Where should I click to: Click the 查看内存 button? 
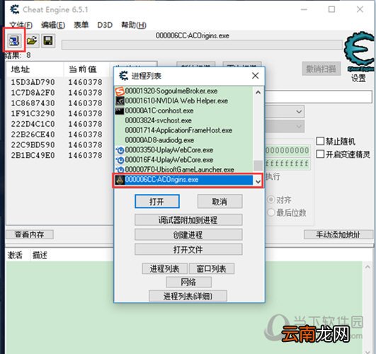[29, 234]
